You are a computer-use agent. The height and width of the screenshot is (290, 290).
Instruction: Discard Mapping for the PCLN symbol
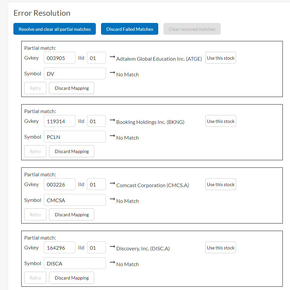72,151
